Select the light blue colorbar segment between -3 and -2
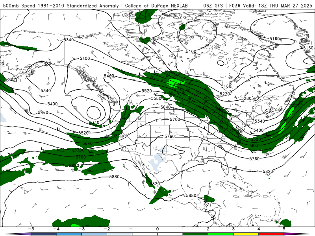Viewport: 315px width, 236px height. pyautogui.click(x=94, y=234)
